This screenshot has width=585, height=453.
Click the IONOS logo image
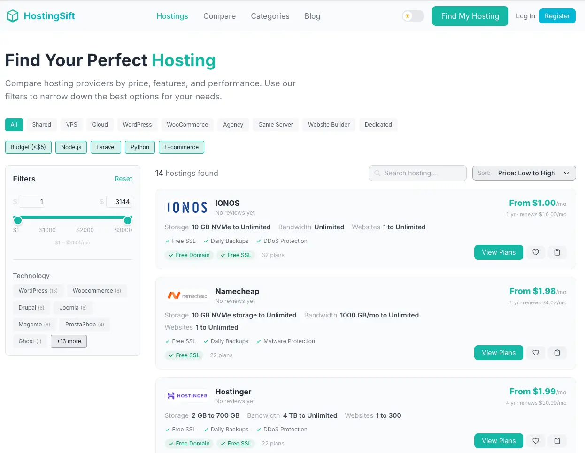click(187, 207)
